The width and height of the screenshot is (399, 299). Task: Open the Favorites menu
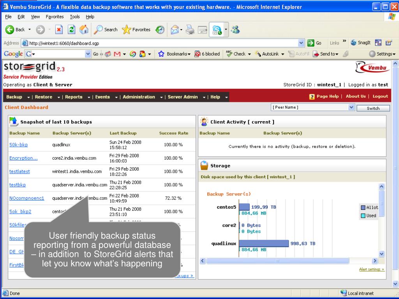tap(55, 17)
